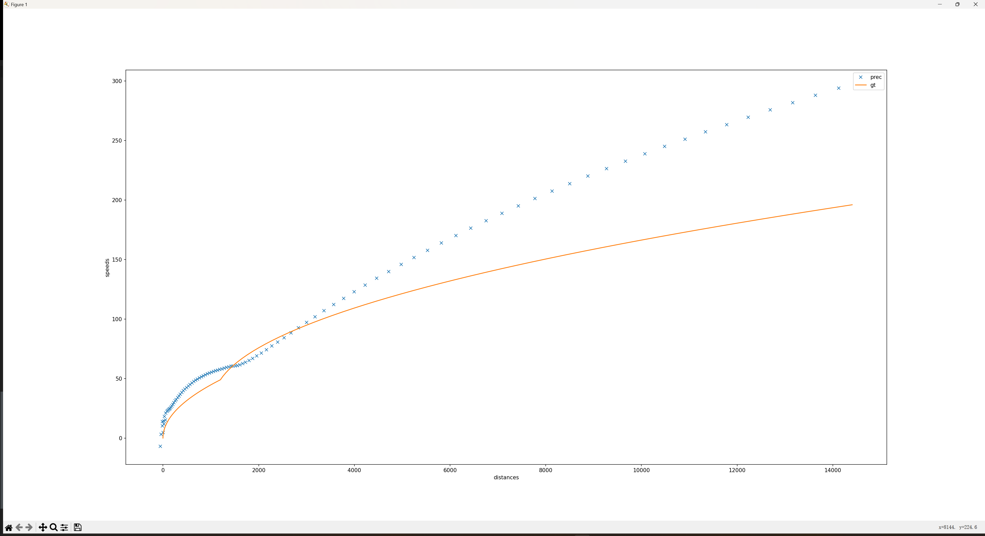
Task: Open the configure subplots dialog
Action: [64, 528]
